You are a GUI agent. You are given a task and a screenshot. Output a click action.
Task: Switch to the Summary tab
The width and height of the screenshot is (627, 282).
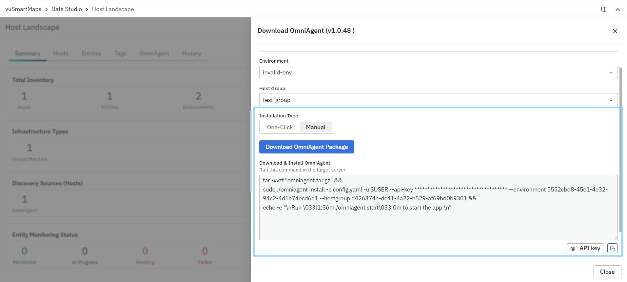tap(28, 53)
